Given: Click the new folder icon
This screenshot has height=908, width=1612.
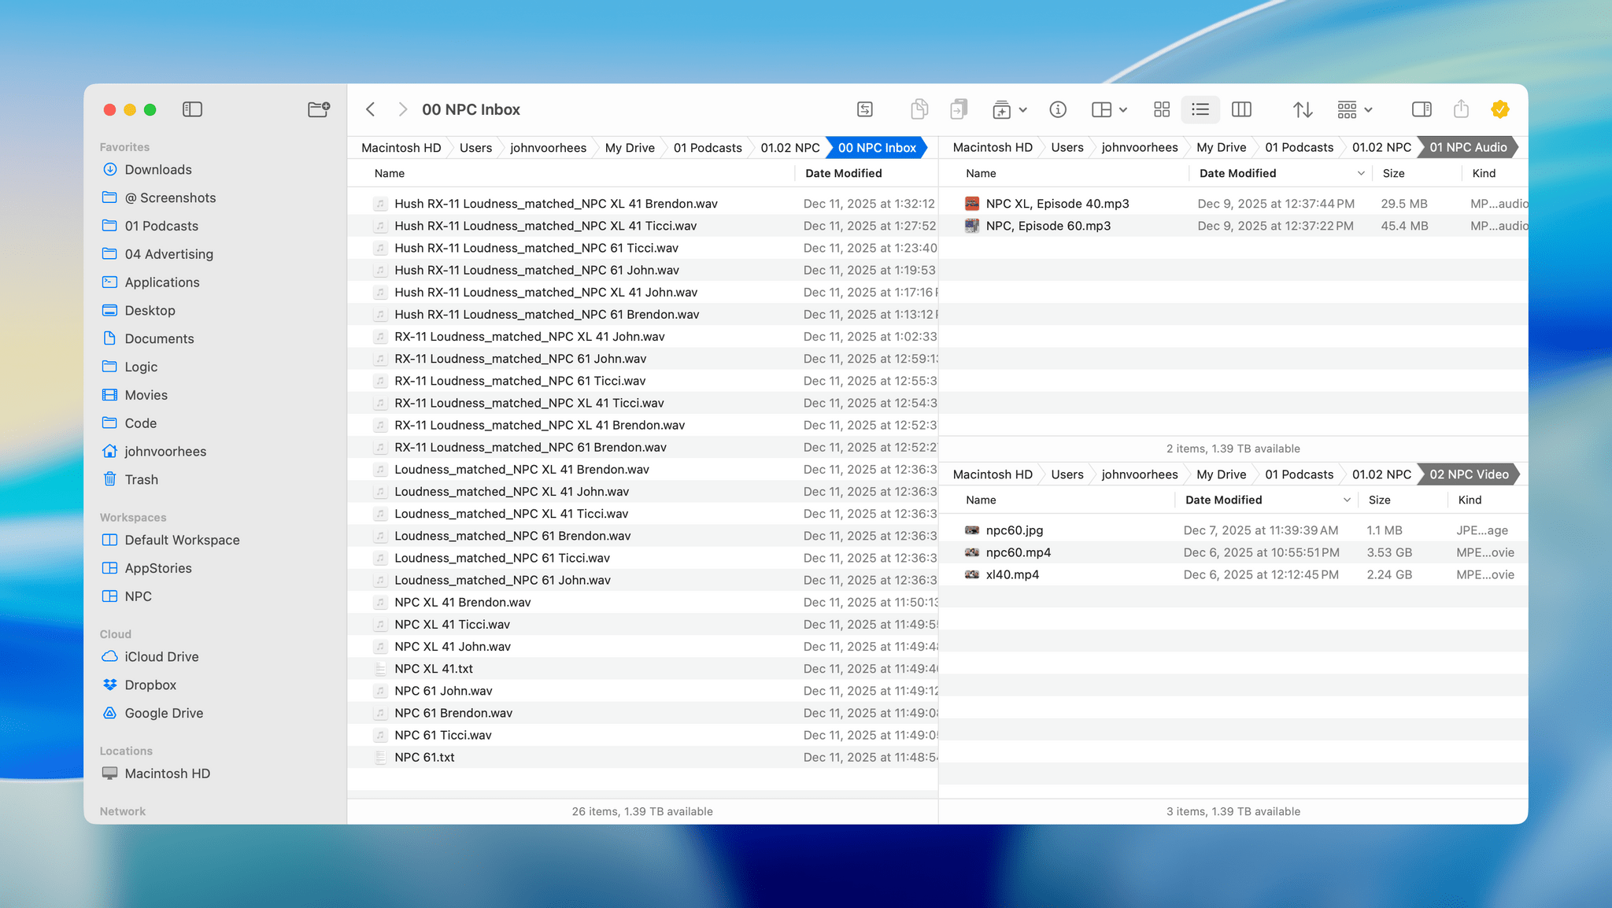Looking at the screenshot, I should point(319,109).
